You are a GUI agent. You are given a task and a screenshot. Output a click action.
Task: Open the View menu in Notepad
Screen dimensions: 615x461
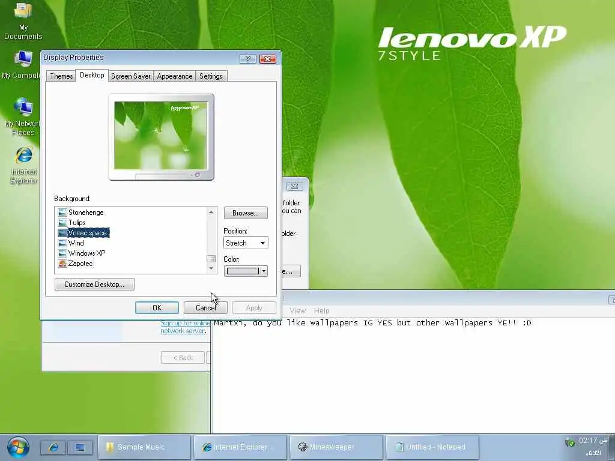pos(297,310)
